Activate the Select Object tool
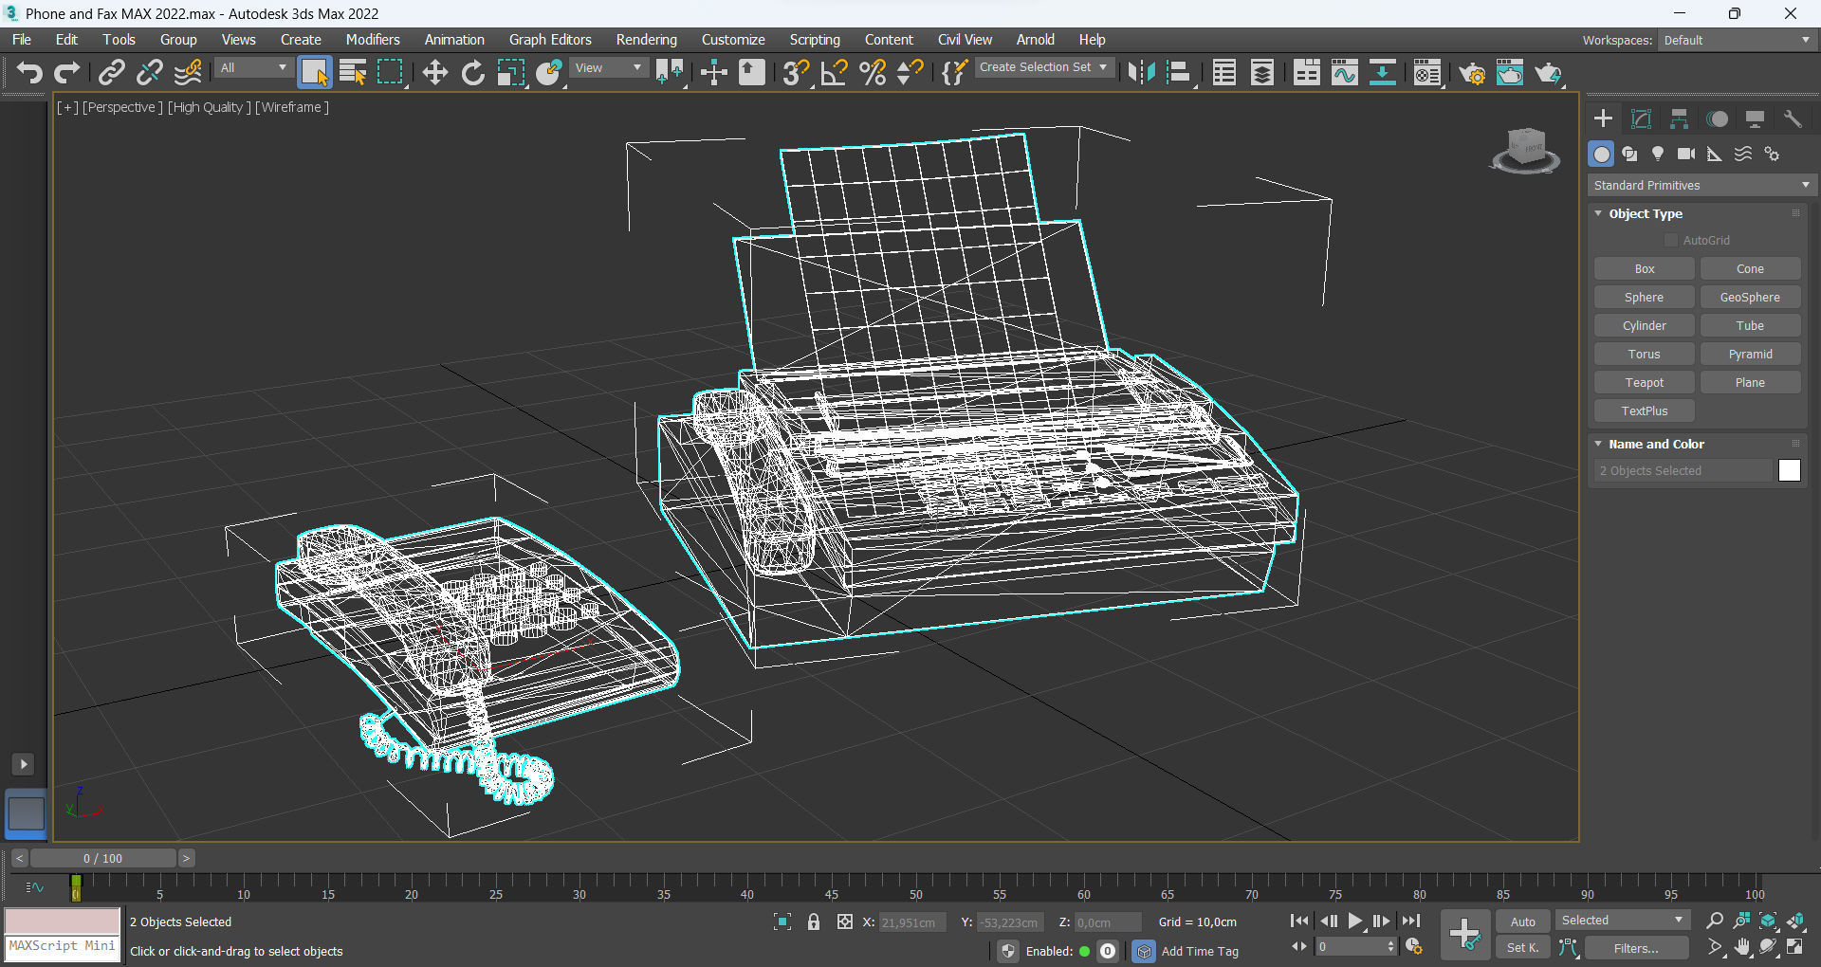This screenshot has width=1821, height=967. pos(314,73)
